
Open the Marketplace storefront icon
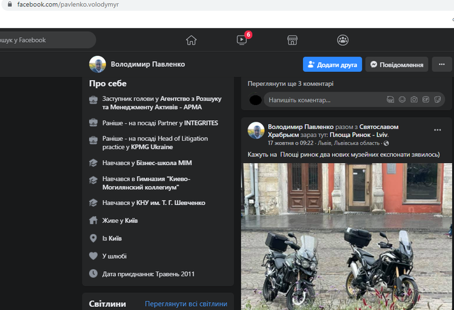[x=292, y=40]
